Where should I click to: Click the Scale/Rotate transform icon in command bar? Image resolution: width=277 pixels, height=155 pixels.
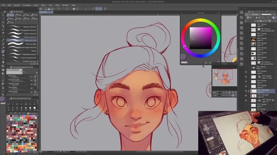pos(77,9)
